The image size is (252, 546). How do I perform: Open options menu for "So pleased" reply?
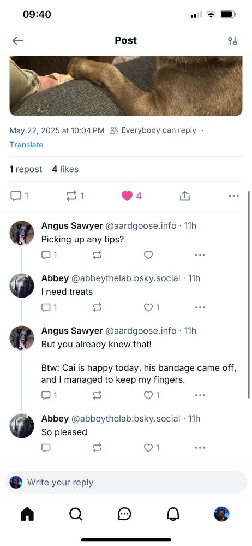200,448
